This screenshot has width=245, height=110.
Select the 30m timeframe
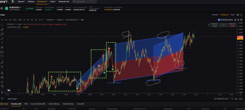click(x=20, y=20)
